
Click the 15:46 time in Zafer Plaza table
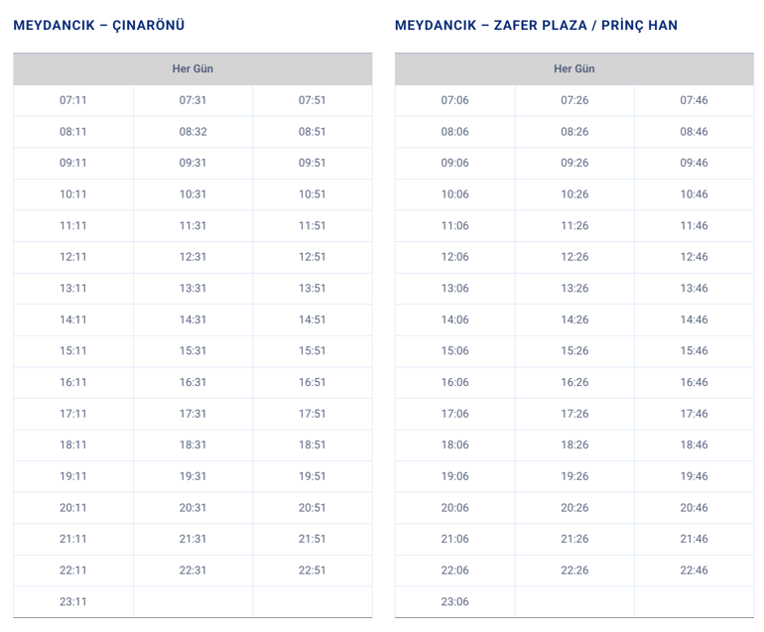pyautogui.click(x=694, y=351)
